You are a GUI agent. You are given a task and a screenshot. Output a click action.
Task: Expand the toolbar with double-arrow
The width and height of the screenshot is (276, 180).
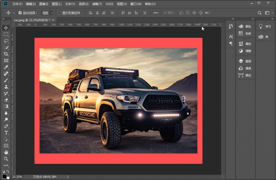coord(3,19)
